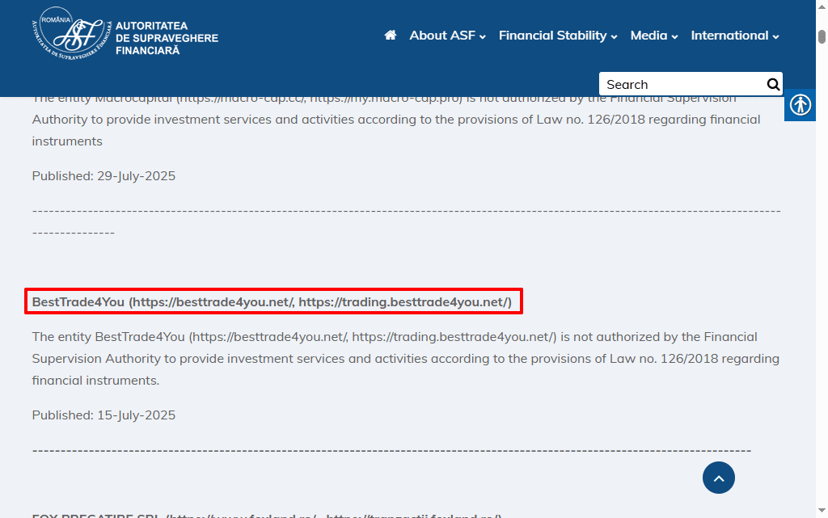Image resolution: width=828 pixels, height=518 pixels.
Task: Open the BestTrade4You alert heading
Action: (272, 302)
